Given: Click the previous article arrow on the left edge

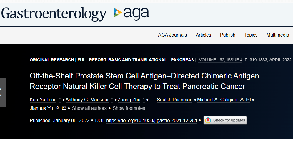Looking at the screenshot, I should point(3,93).
